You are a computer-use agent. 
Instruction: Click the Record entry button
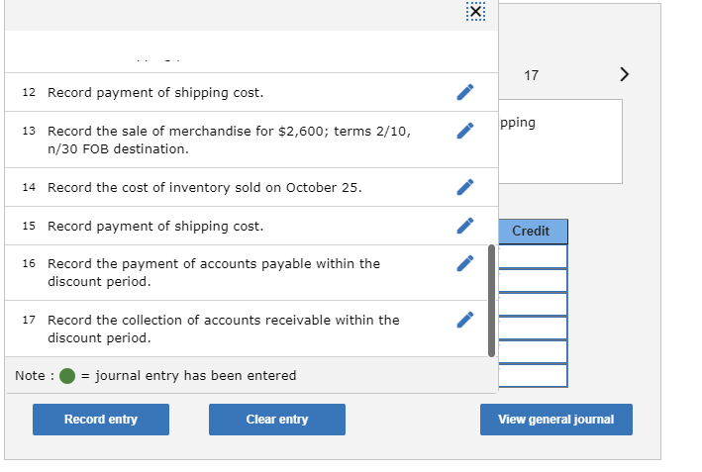tap(101, 420)
